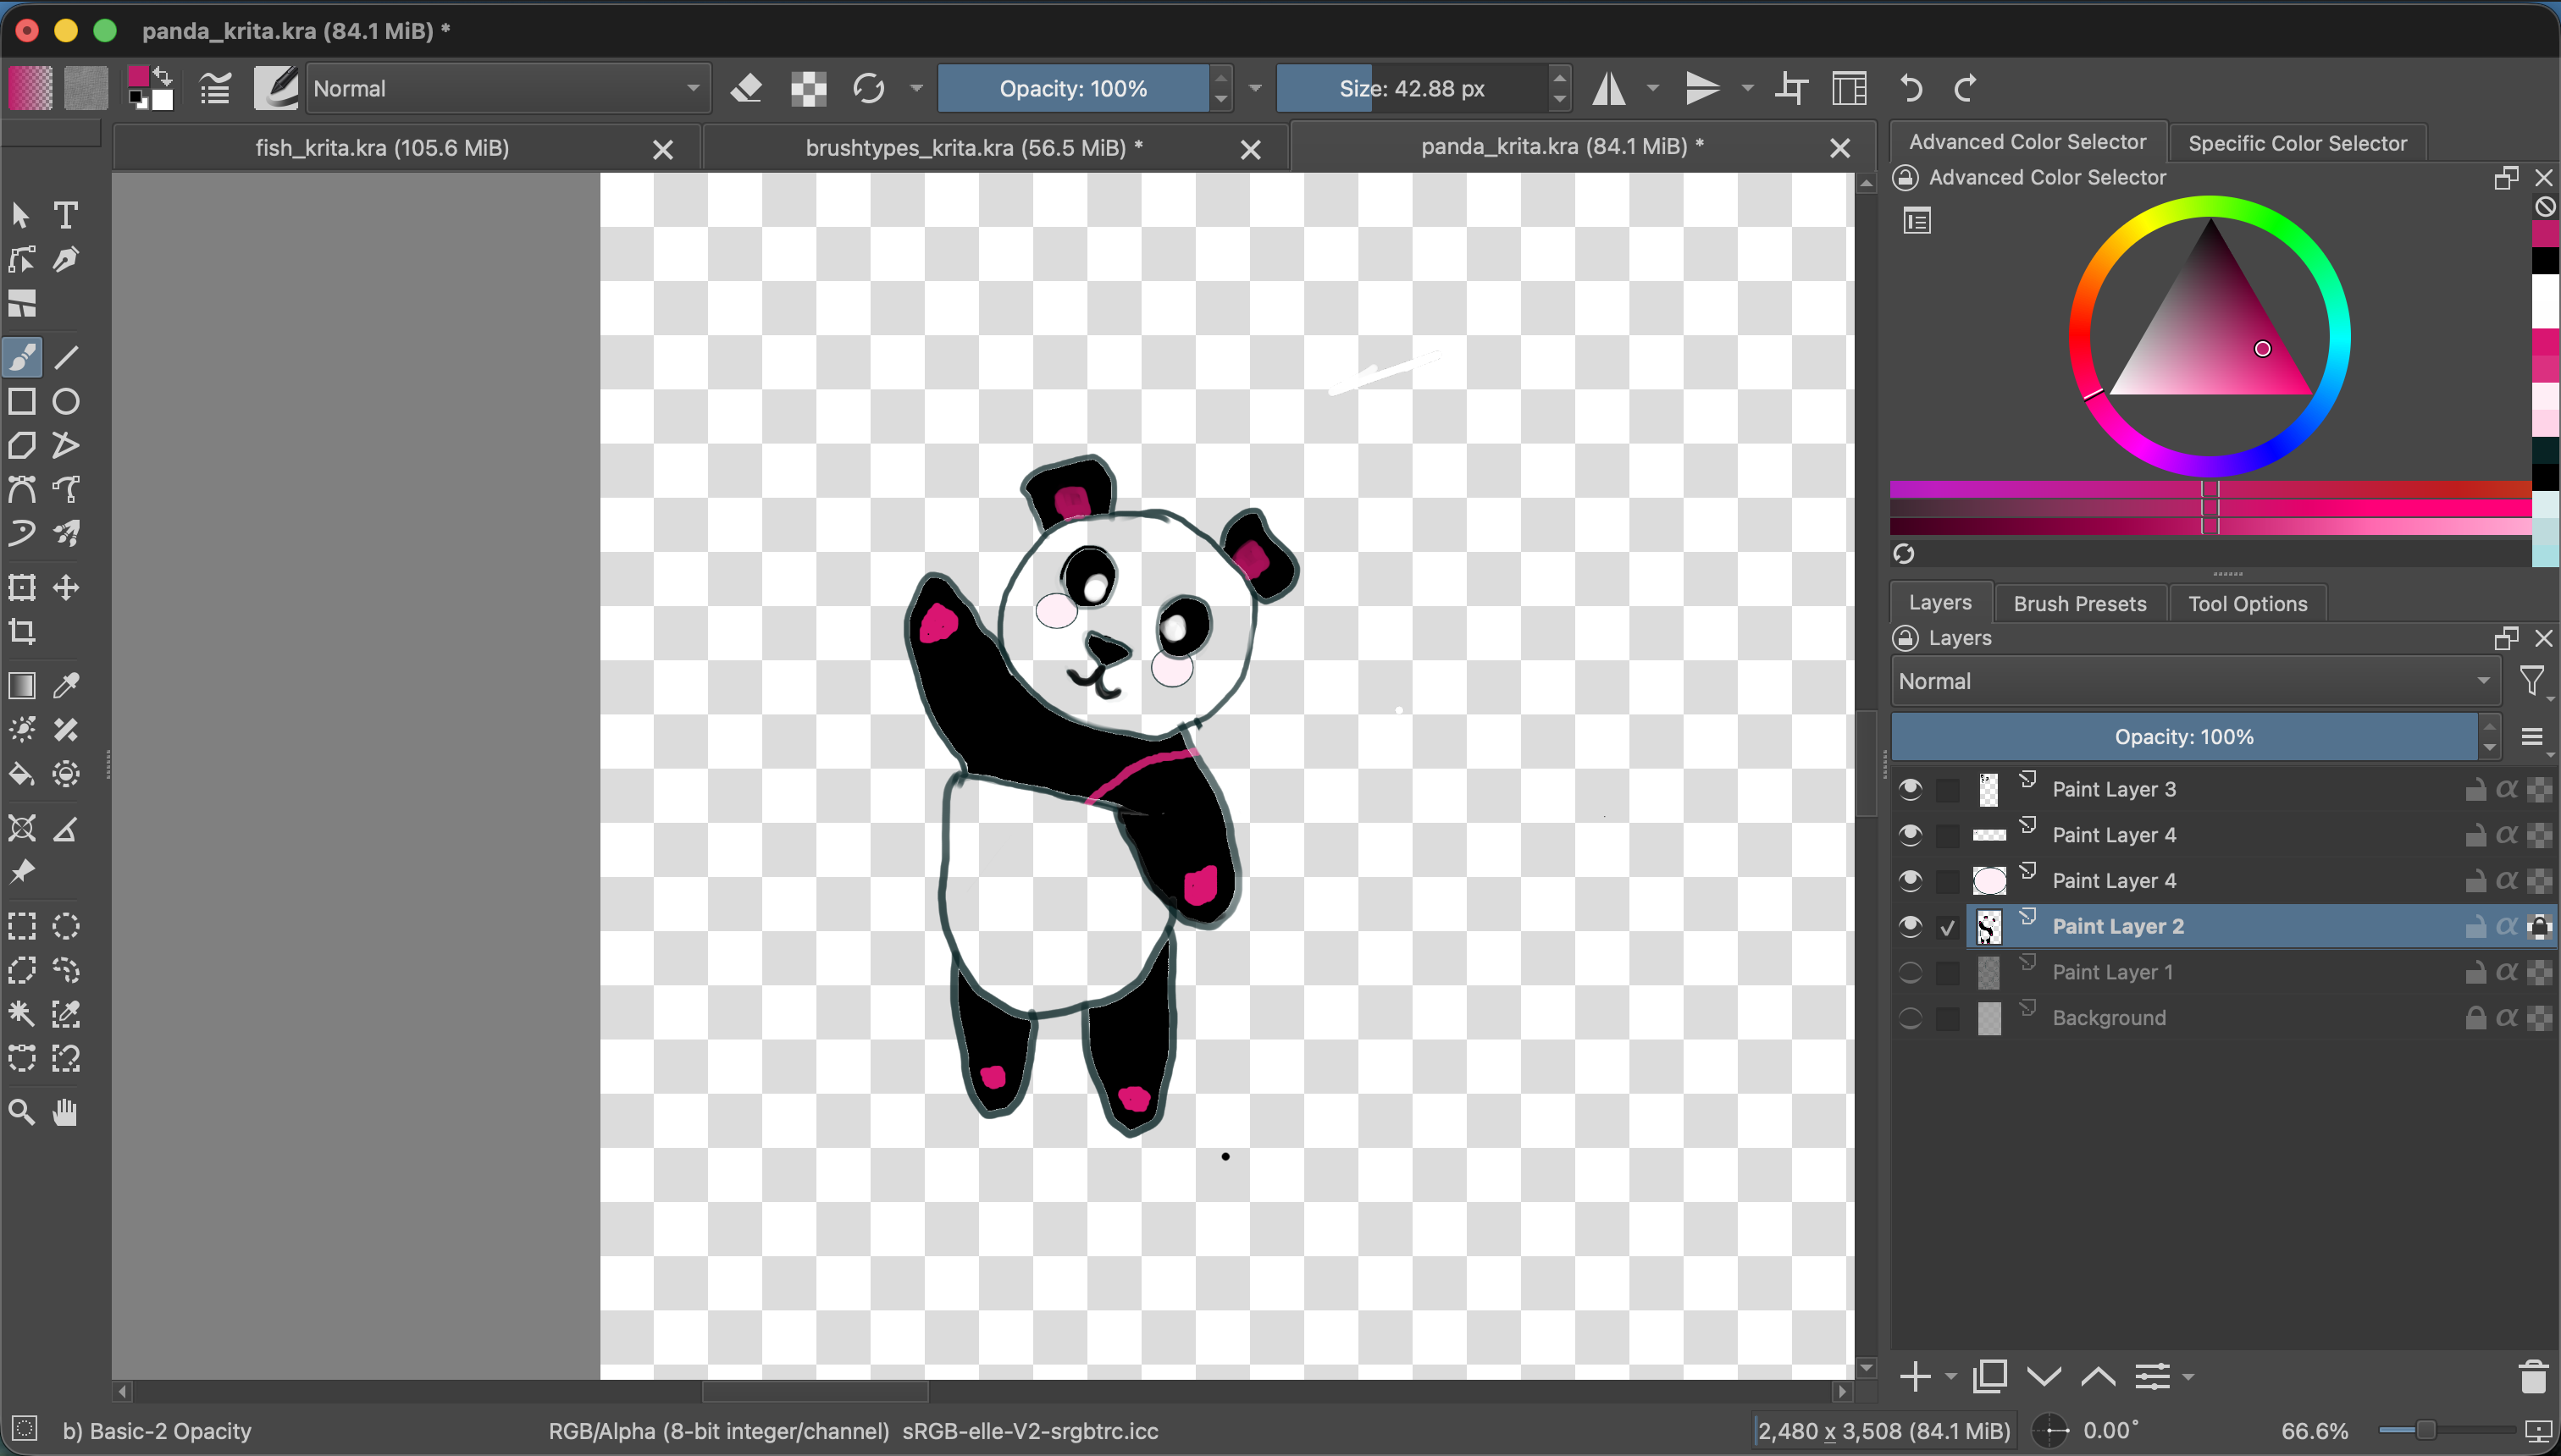Select the Crop tool
The image size is (2561, 1456).
click(22, 631)
